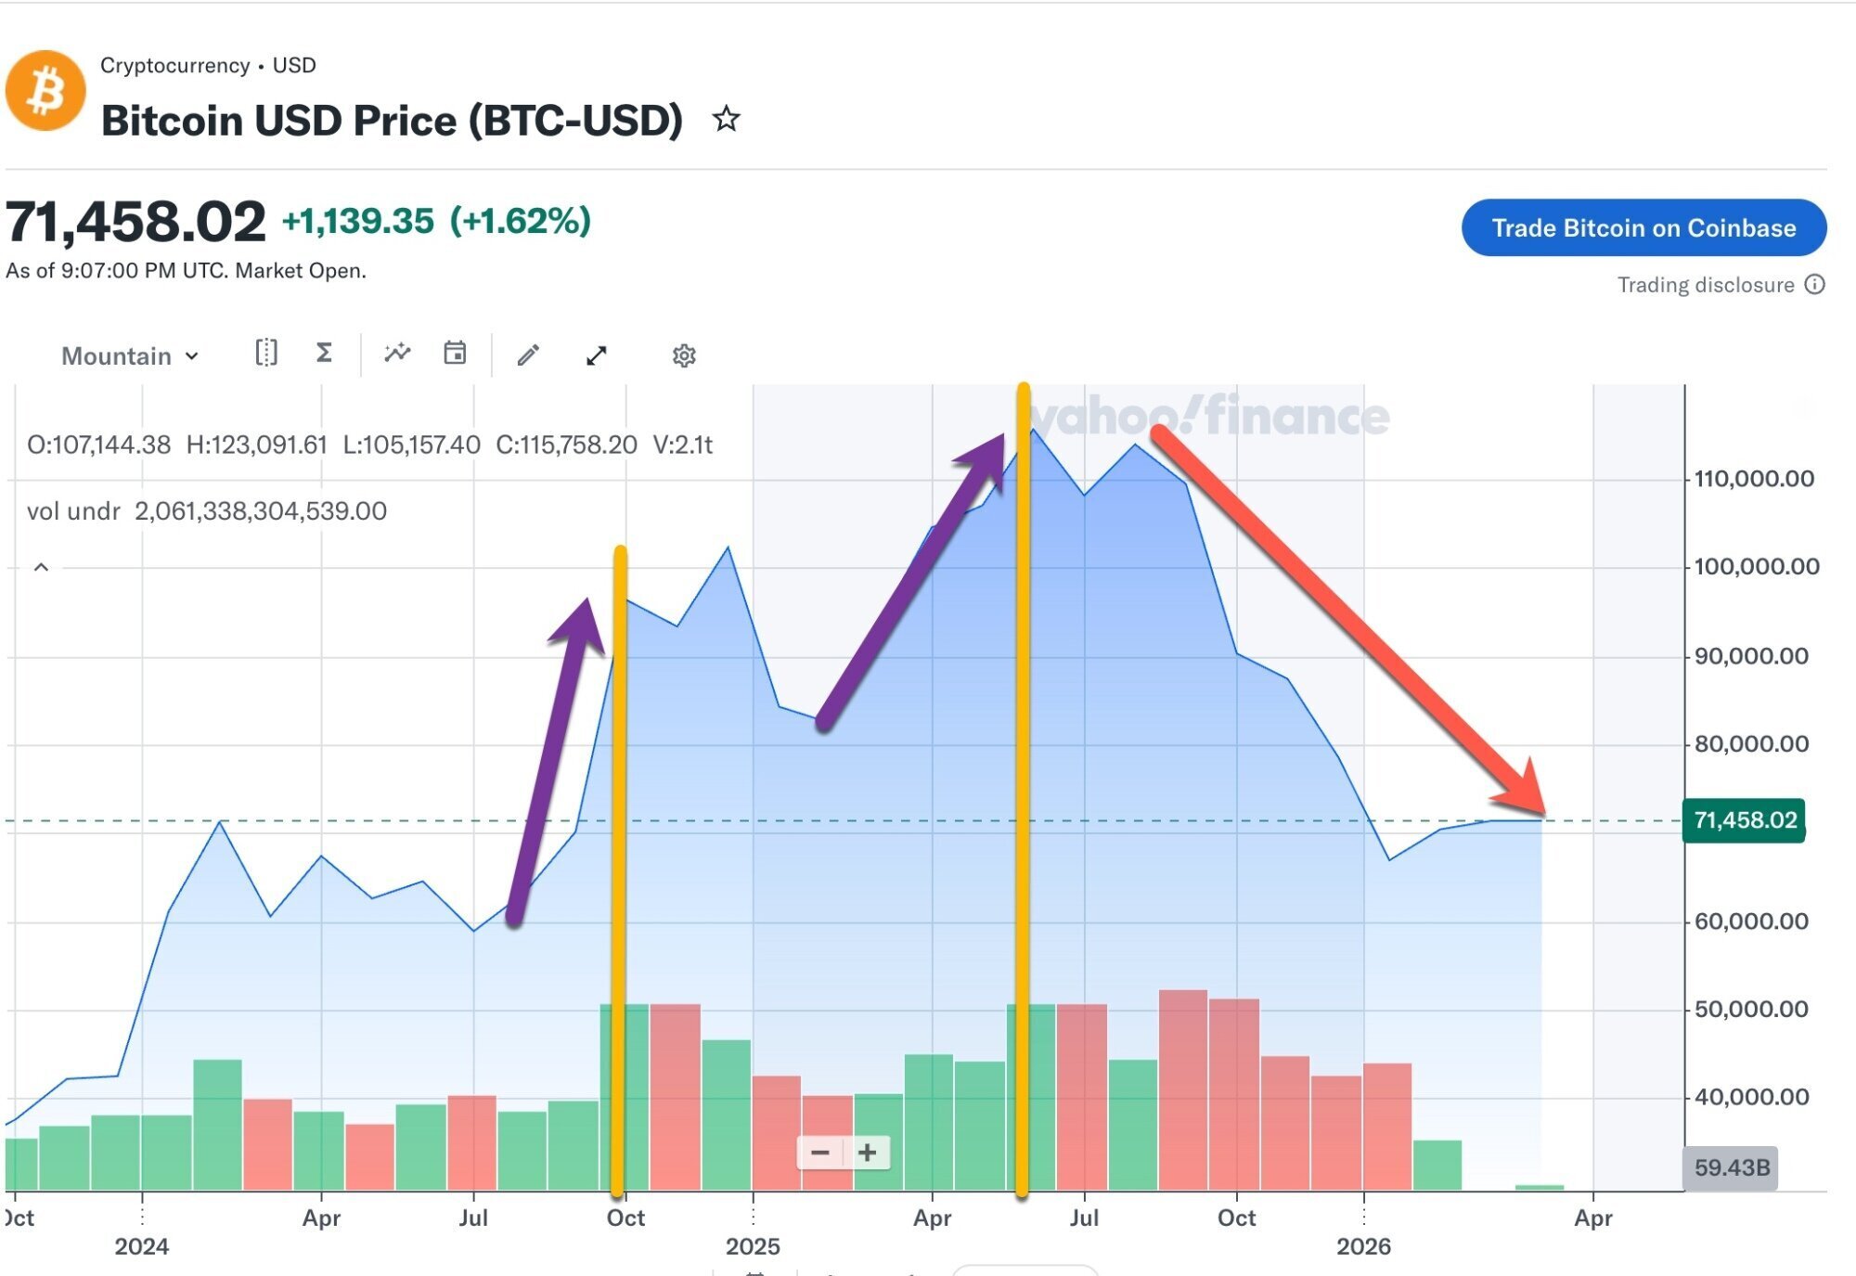Image resolution: width=1856 pixels, height=1276 pixels.
Task: Click the 59.43B volume label
Action: 1731,1167
